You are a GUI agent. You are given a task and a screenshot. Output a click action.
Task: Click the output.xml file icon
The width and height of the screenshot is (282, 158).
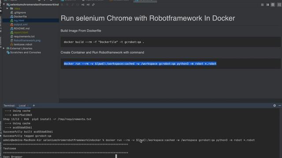(x=11, y=25)
